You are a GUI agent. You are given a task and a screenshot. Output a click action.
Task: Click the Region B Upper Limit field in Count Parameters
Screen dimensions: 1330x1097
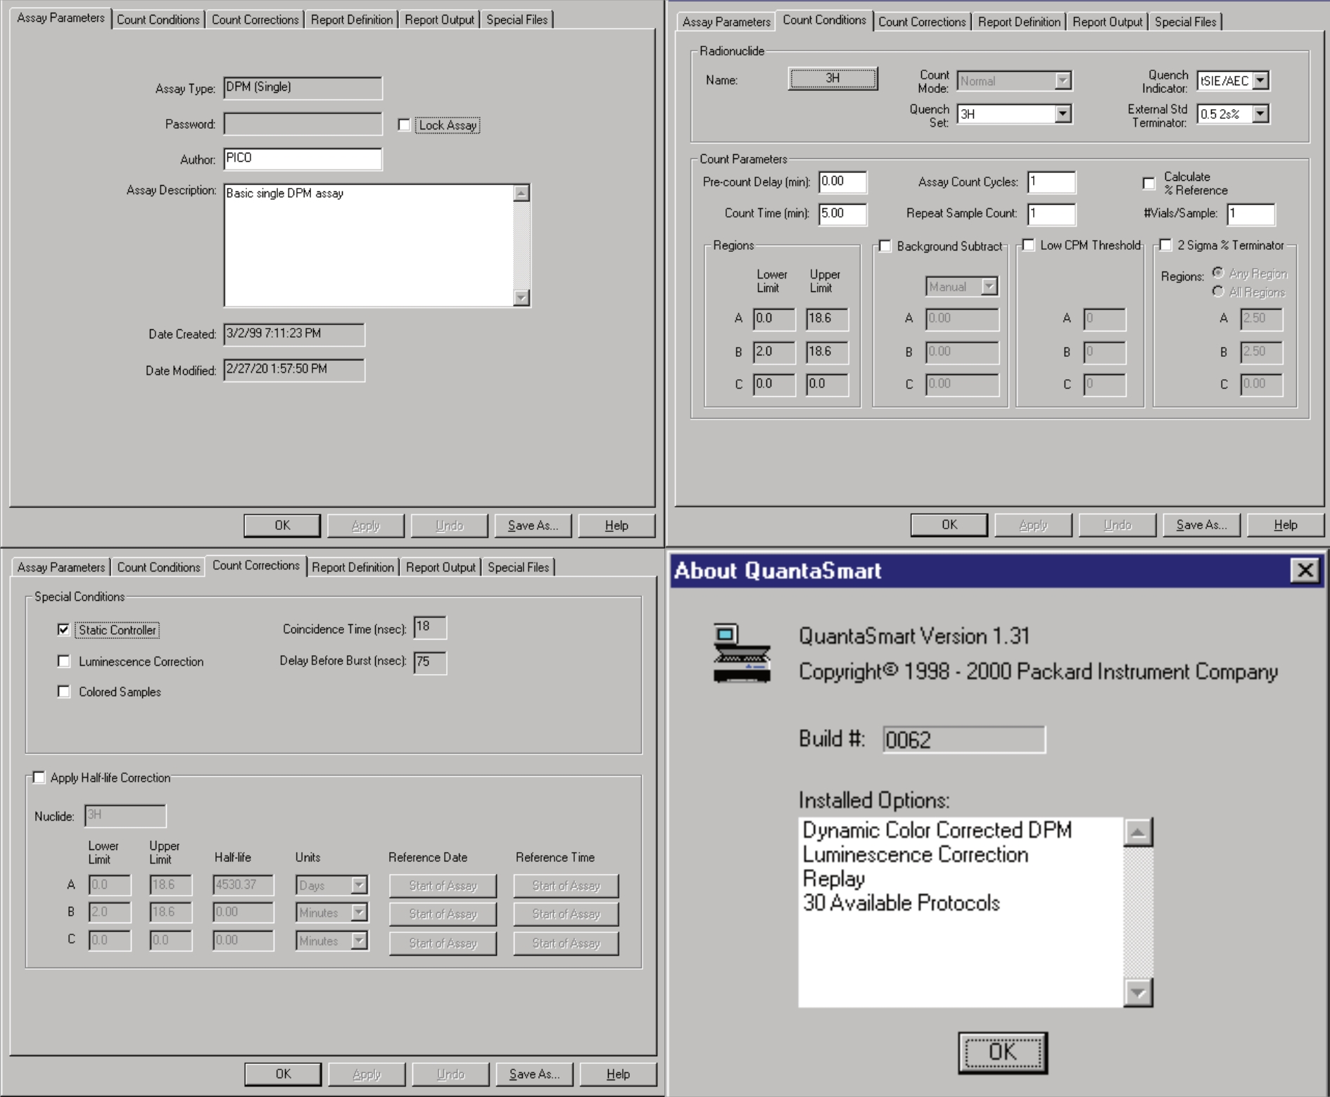[x=827, y=352]
